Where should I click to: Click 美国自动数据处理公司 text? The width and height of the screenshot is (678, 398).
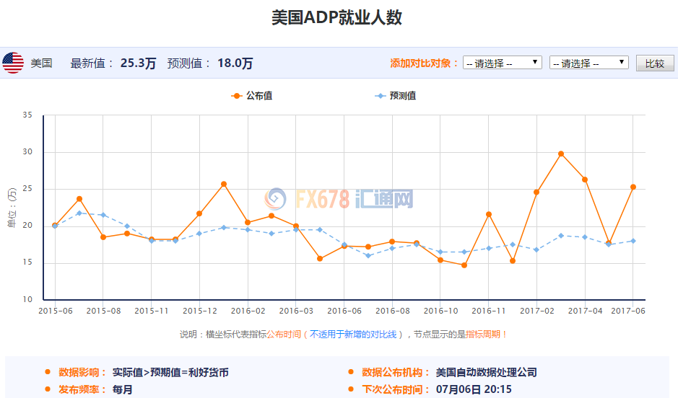click(x=487, y=372)
